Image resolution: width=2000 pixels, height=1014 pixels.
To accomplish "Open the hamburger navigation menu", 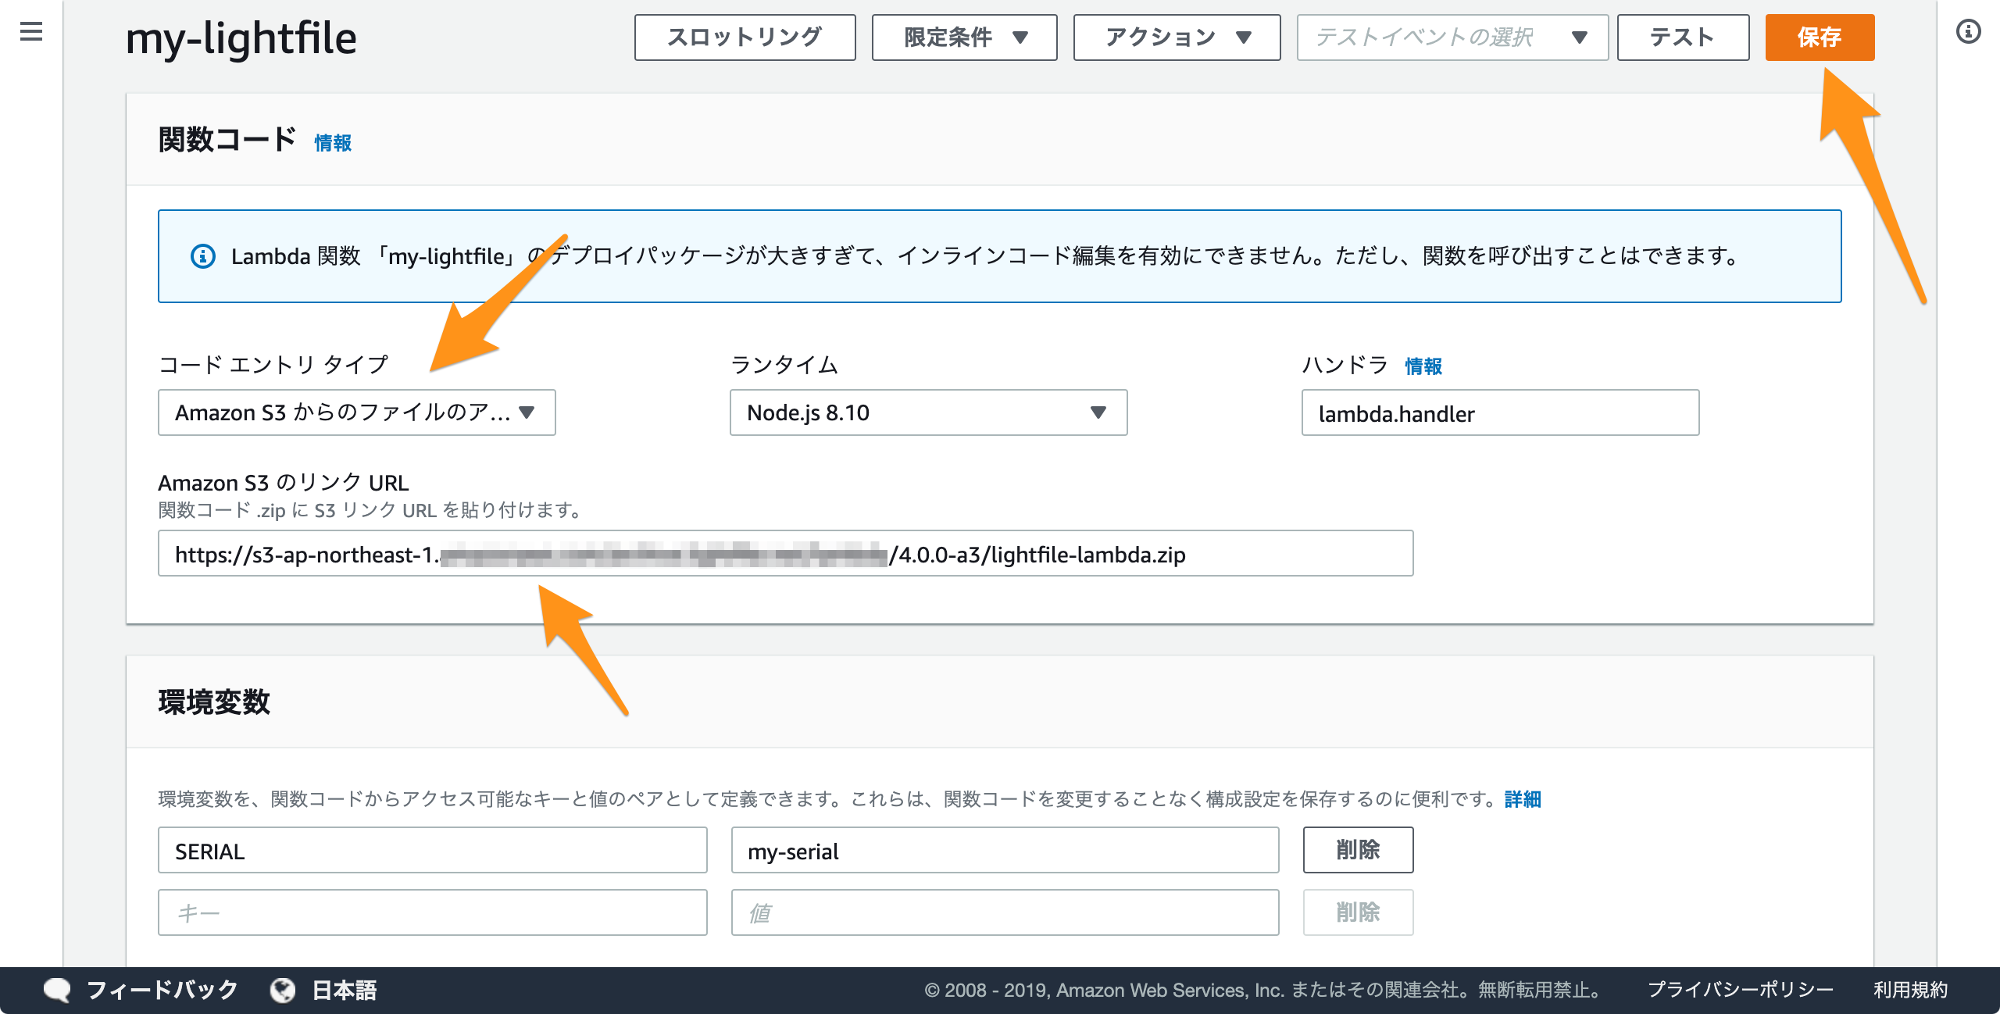I will click(31, 31).
